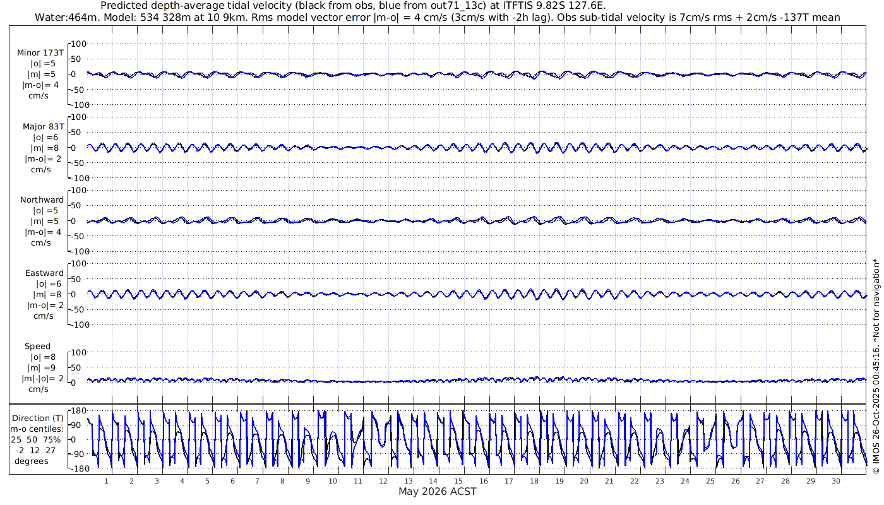The height and width of the screenshot is (505, 884).
Task: Click the 100 tick on Minor 173T axis
Action: click(x=79, y=44)
